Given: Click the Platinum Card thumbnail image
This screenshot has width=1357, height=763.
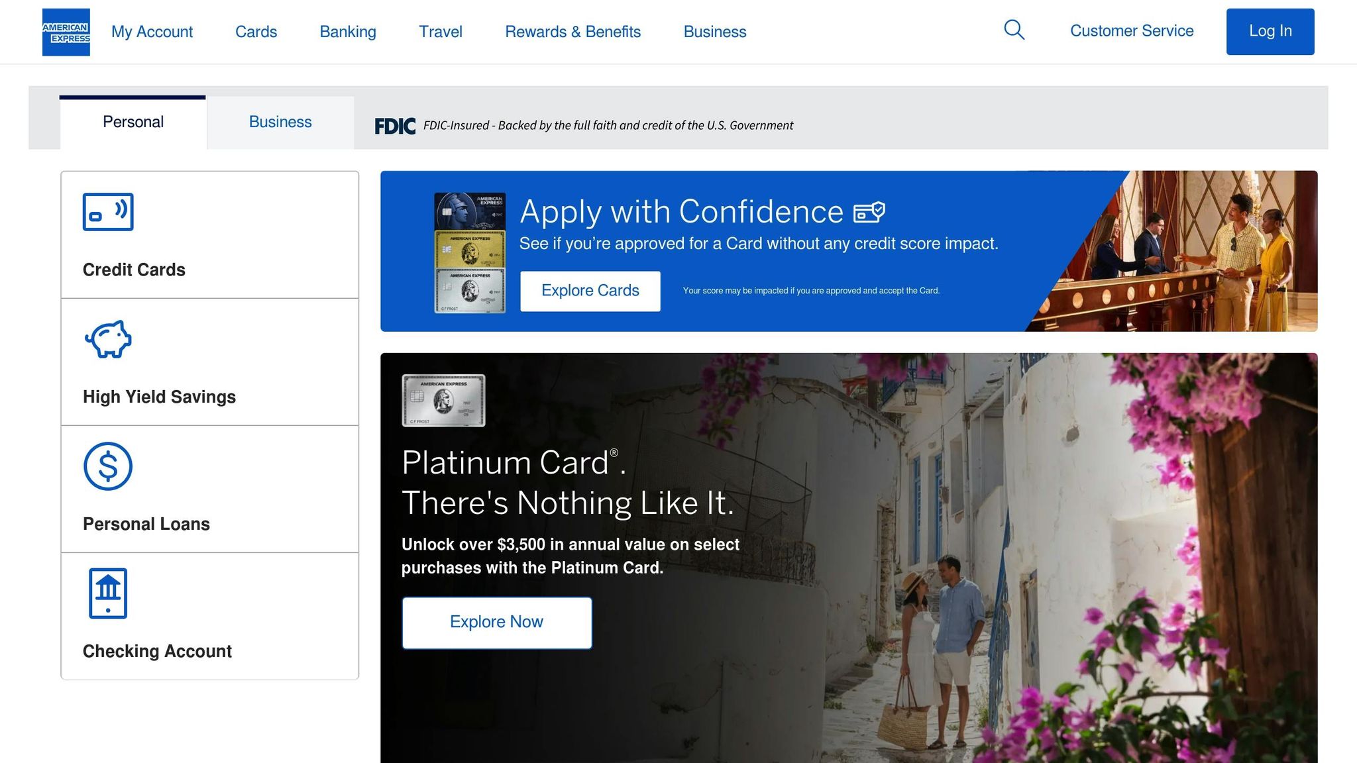Looking at the screenshot, I should 443,401.
